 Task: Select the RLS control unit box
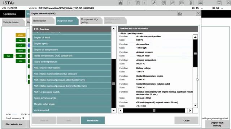tap(8, 56)
